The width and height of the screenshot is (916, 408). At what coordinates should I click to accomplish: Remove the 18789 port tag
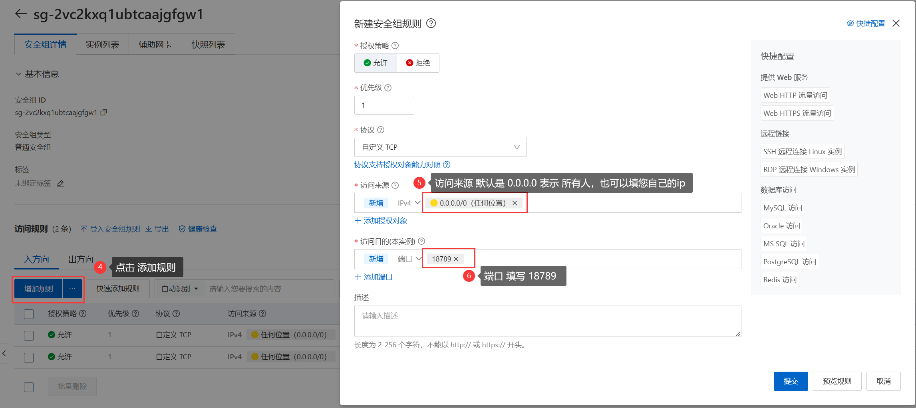(x=456, y=259)
